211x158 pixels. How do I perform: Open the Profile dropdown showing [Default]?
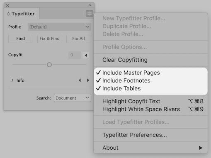click(59, 27)
